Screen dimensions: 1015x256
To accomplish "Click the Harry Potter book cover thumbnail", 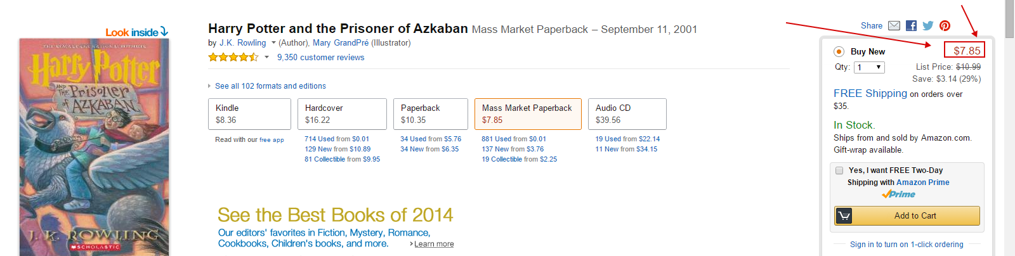I will tap(94, 147).
